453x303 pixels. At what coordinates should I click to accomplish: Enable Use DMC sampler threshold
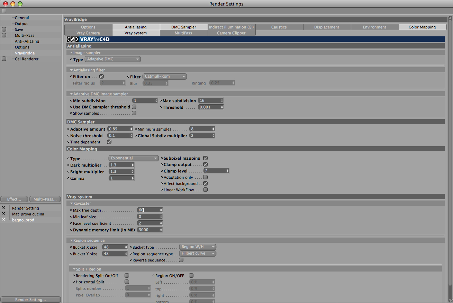134,107
